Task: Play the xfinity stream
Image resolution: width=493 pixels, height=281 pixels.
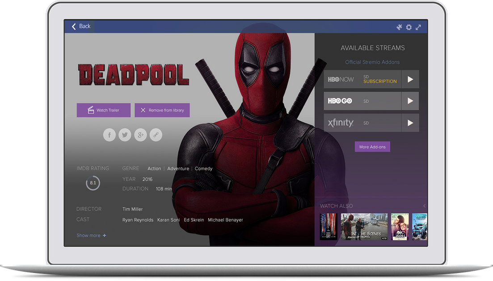Action: tap(410, 123)
